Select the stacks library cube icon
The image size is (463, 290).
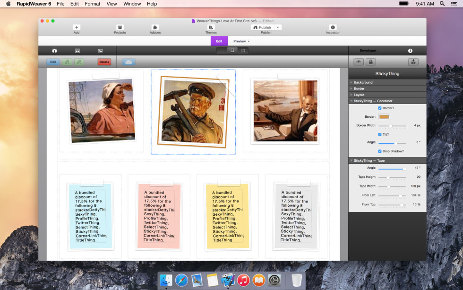click(54, 51)
